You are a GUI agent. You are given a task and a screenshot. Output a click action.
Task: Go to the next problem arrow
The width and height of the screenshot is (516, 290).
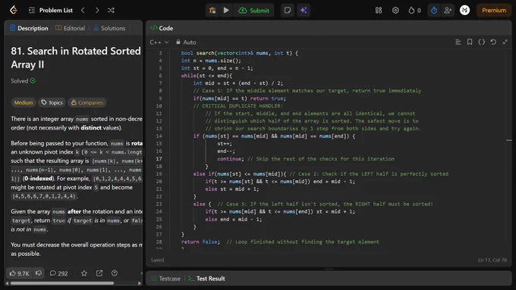97,10
